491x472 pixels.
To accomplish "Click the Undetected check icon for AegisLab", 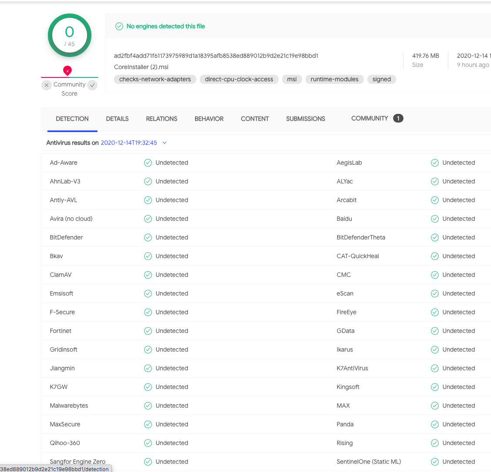I will [435, 163].
